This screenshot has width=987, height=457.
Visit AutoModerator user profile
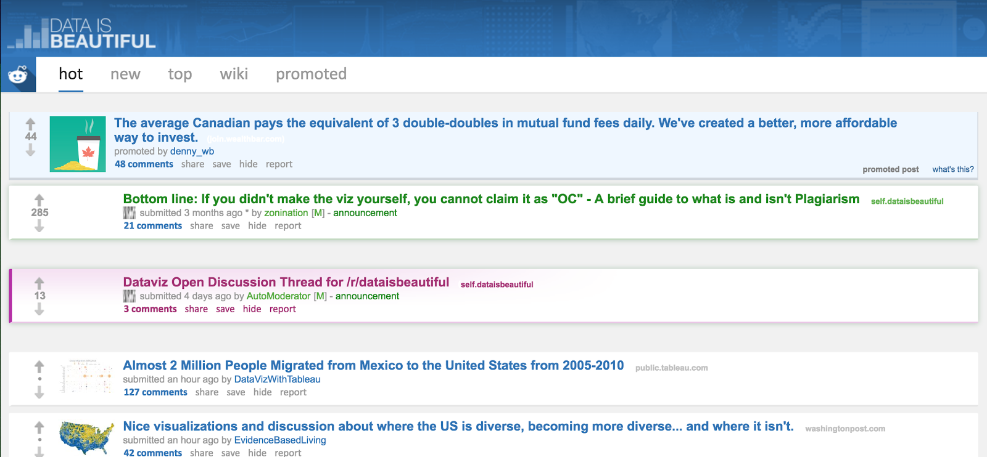pos(278,296)
